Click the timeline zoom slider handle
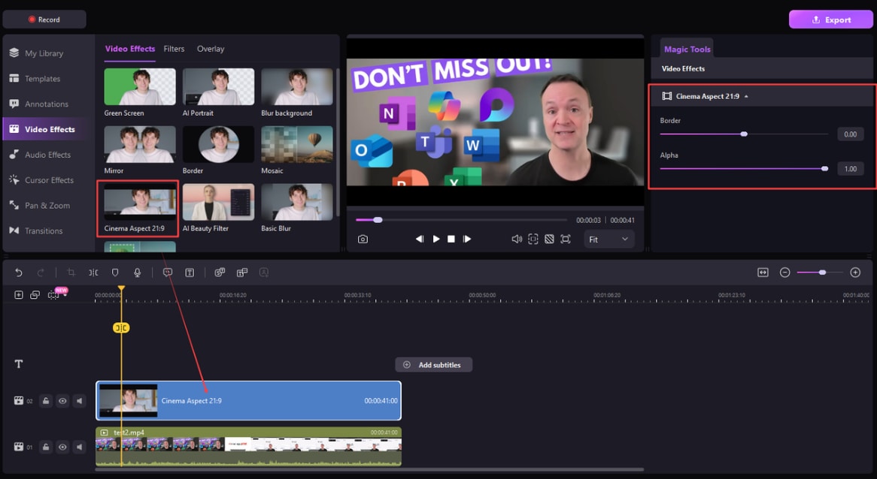This screenshot has height=479, width=877. click(822, 273)
